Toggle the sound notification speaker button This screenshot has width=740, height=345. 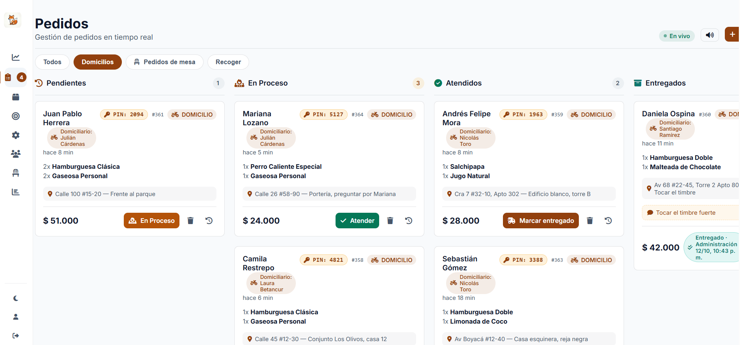pyautogui.click(x=710, y=35)
